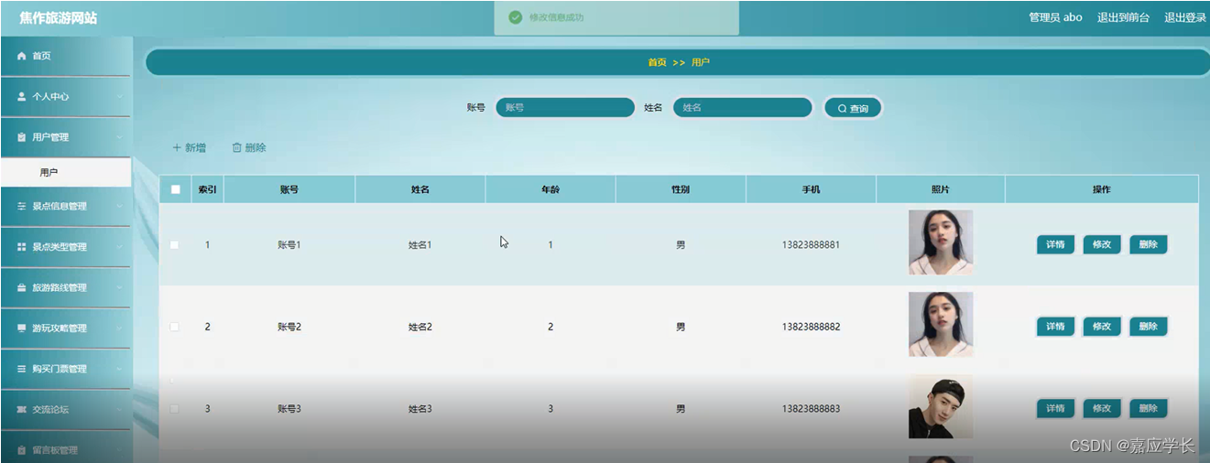1210x463 pixels.
Task: Select the 用户 submenu item
Action: coord(66,172)
